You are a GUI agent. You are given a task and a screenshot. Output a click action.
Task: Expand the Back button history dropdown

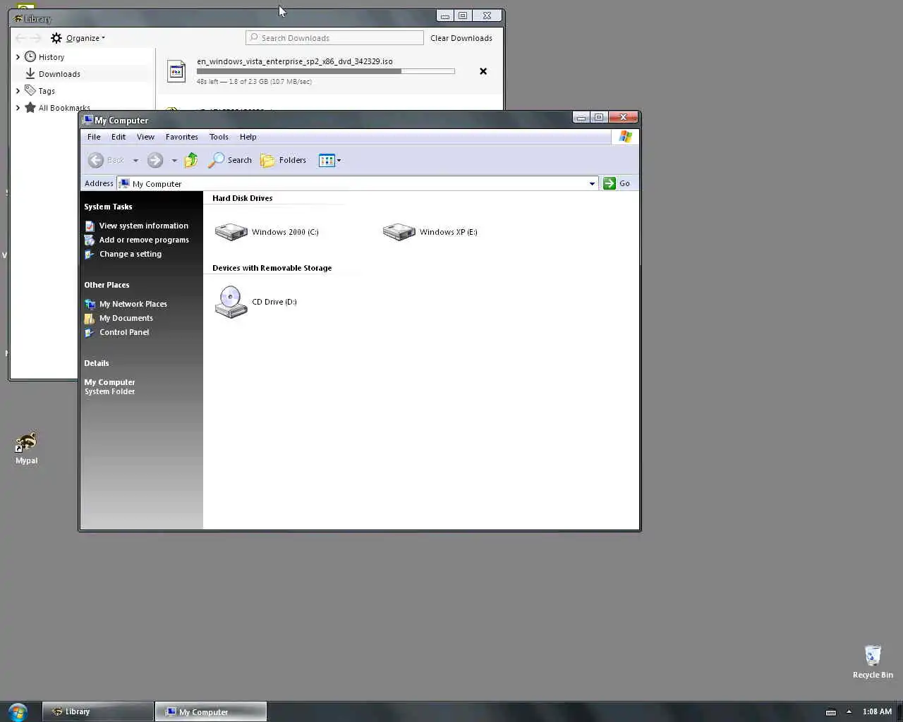tap(135, 161)
